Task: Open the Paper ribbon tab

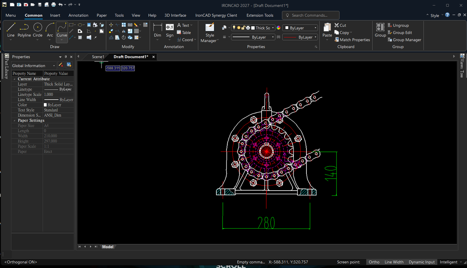Action: click(102, 15)
